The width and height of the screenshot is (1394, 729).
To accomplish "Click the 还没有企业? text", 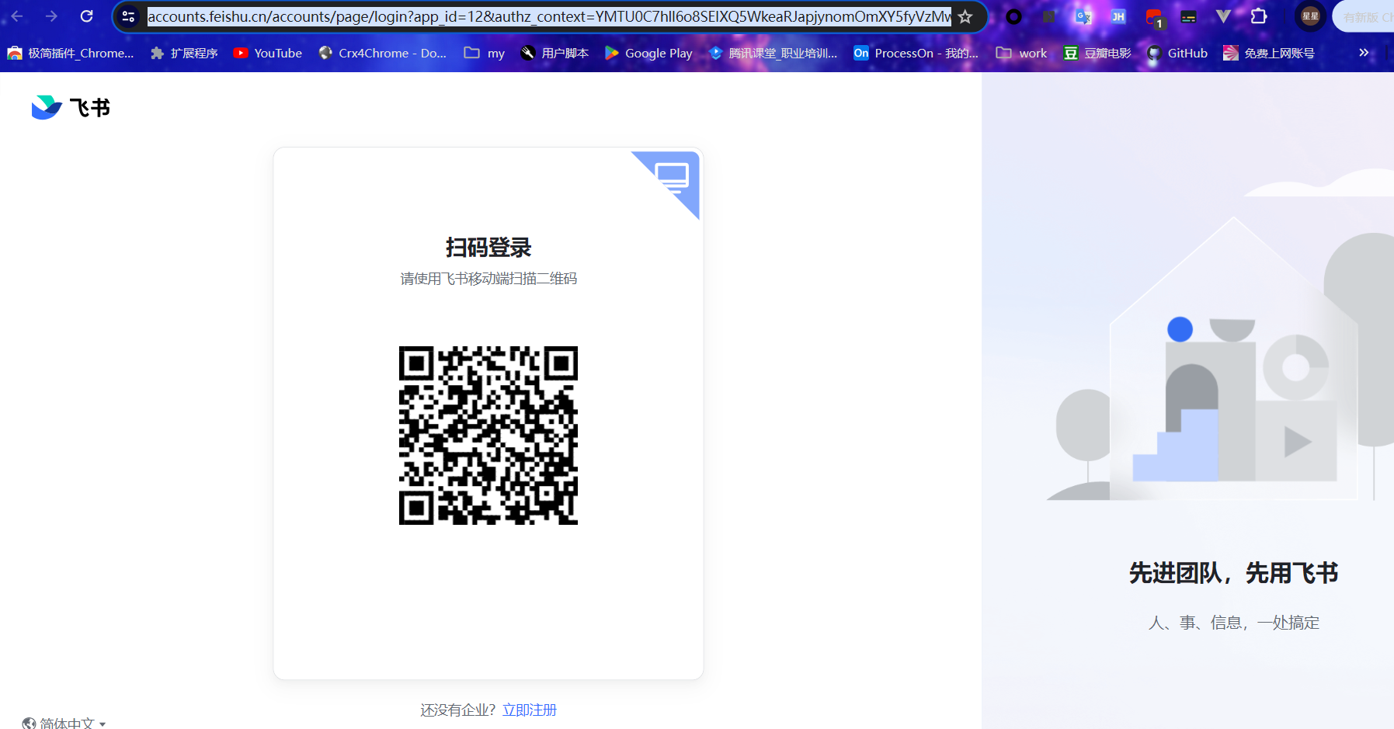I will pos(458,710).
